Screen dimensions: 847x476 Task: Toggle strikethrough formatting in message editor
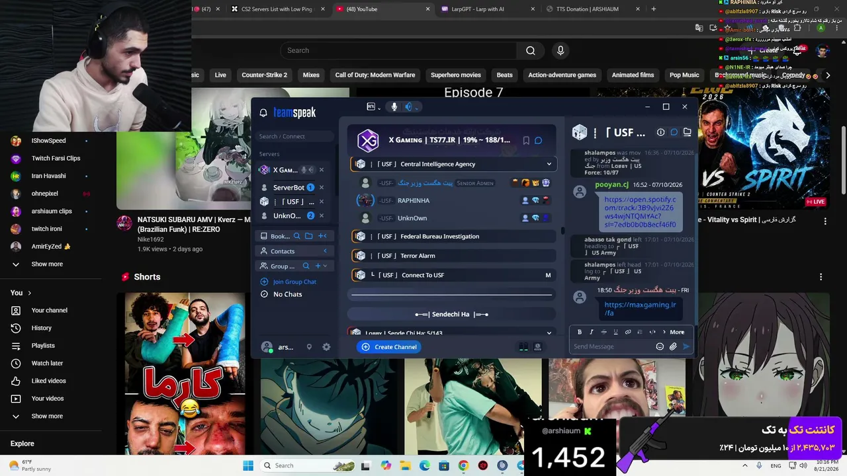click(603, 332)
